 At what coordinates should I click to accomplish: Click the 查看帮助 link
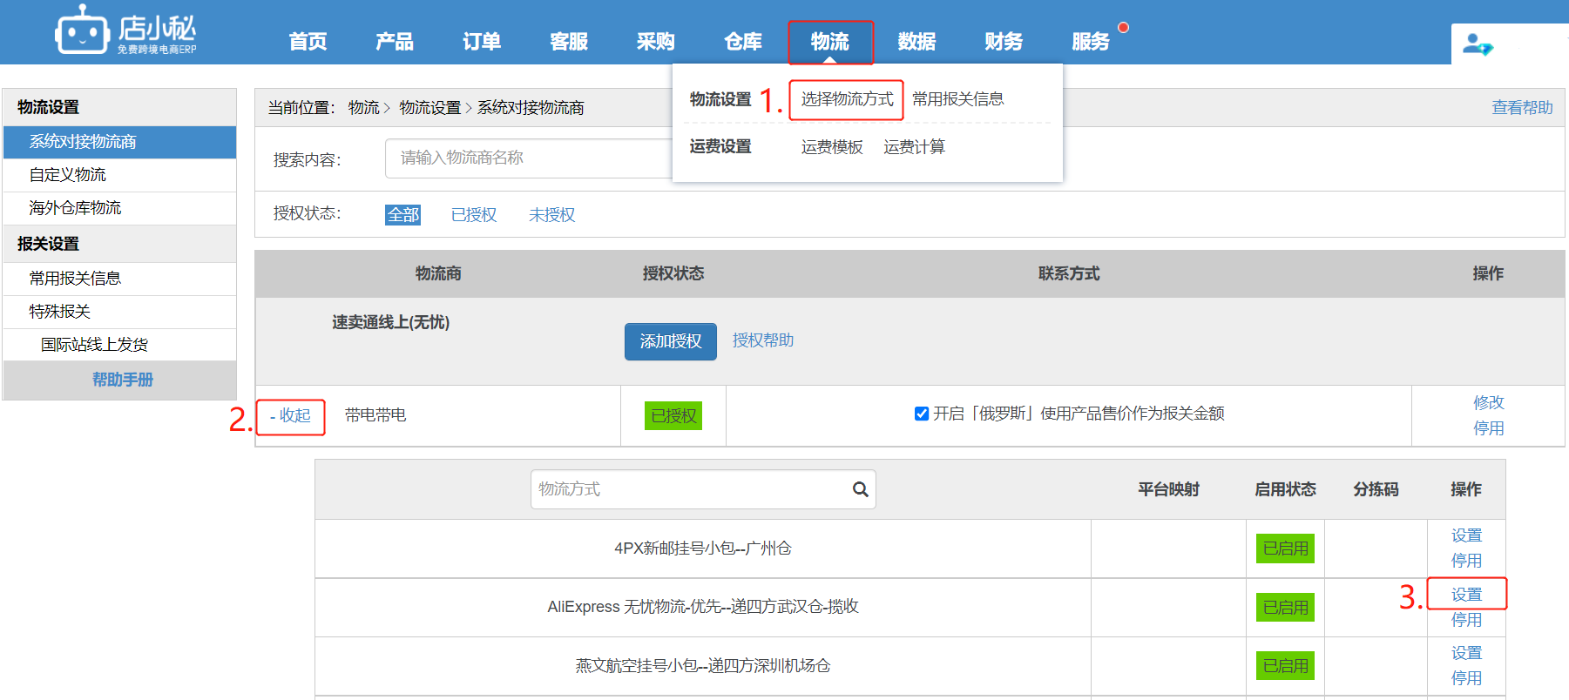[1522, 108]
